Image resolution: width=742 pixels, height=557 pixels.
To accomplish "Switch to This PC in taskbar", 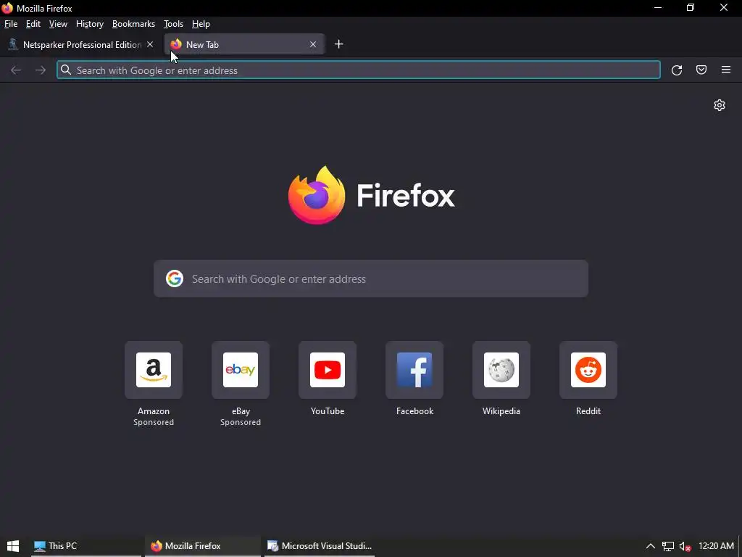I will (x=86, y=546).
